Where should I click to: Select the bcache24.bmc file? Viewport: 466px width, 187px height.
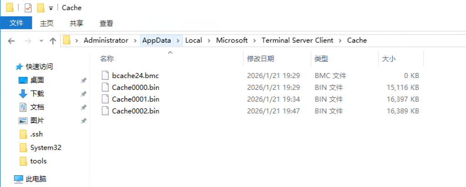coord(135,76)
